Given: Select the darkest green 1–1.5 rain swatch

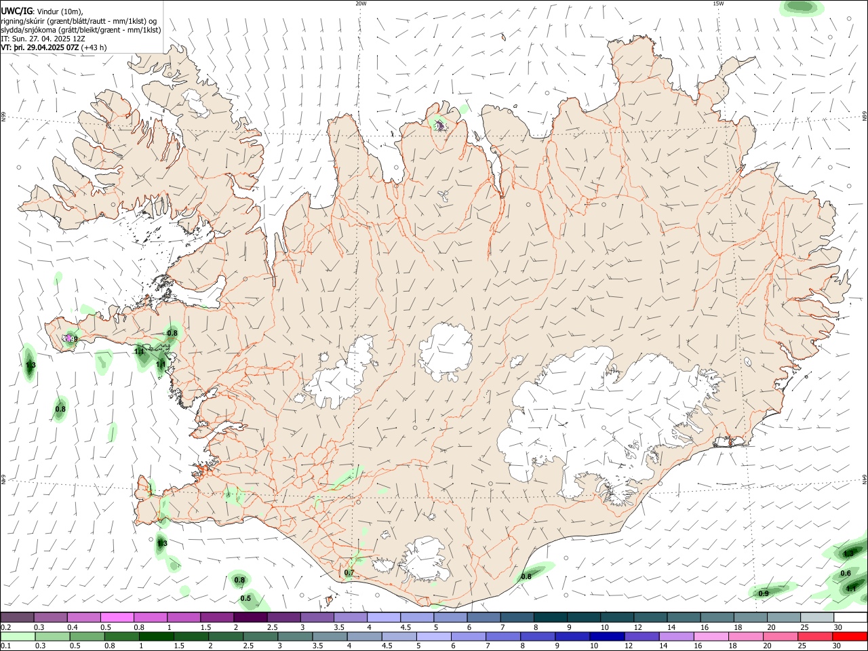Looking at the screenshot, I should tap(155, 637).
